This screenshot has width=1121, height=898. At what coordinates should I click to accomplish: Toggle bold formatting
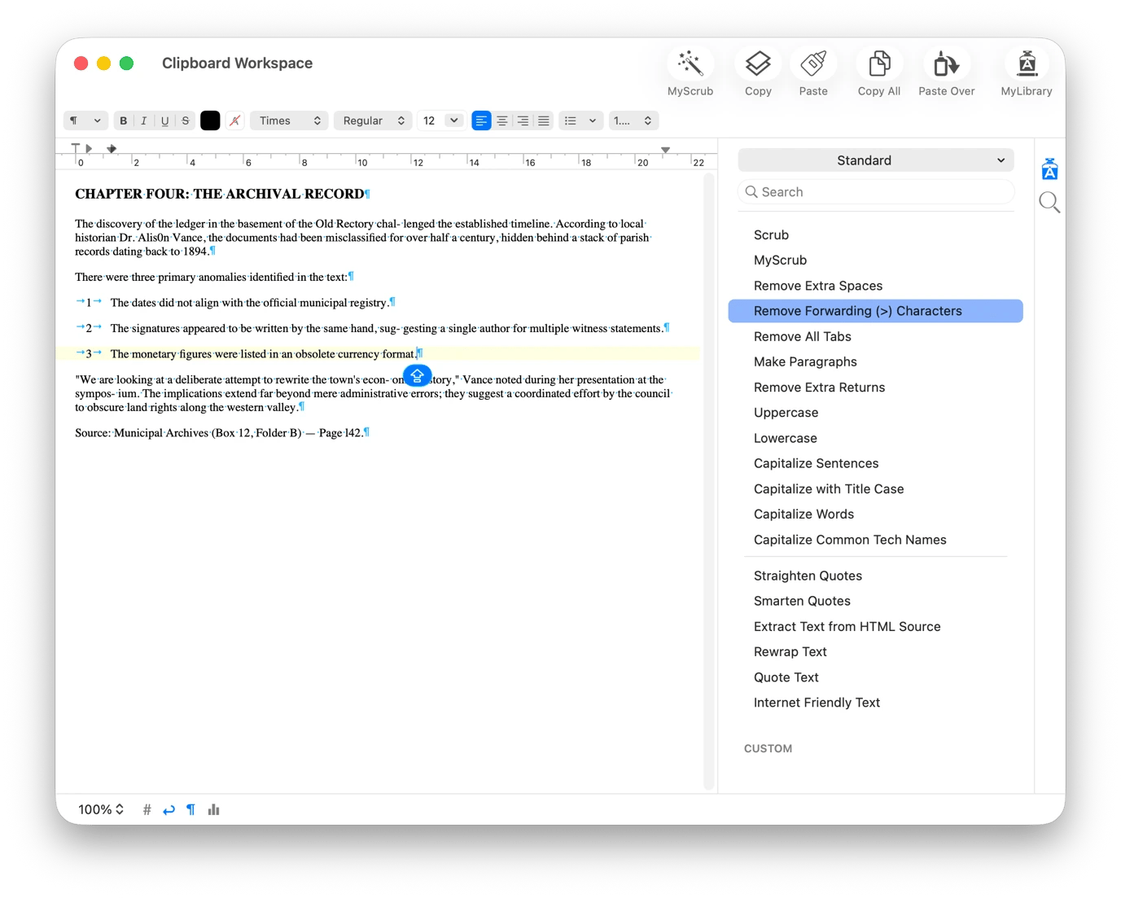point(123,120)
